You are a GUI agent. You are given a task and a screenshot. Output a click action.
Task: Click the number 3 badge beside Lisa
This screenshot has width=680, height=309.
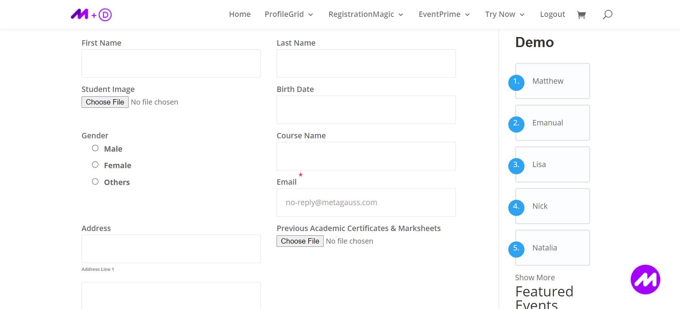click(x=516, y=166)
